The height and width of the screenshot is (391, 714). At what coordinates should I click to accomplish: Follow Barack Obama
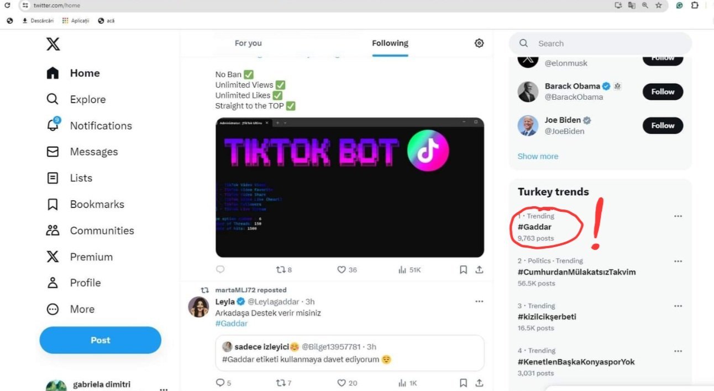pyautogui.click(x=662, y=92)
